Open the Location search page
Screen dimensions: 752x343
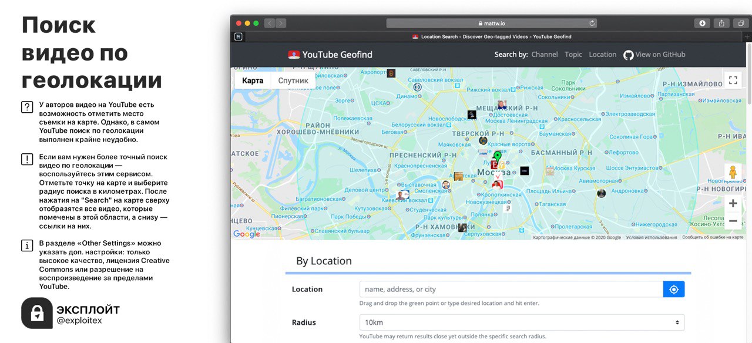click(x=603, y=55)
